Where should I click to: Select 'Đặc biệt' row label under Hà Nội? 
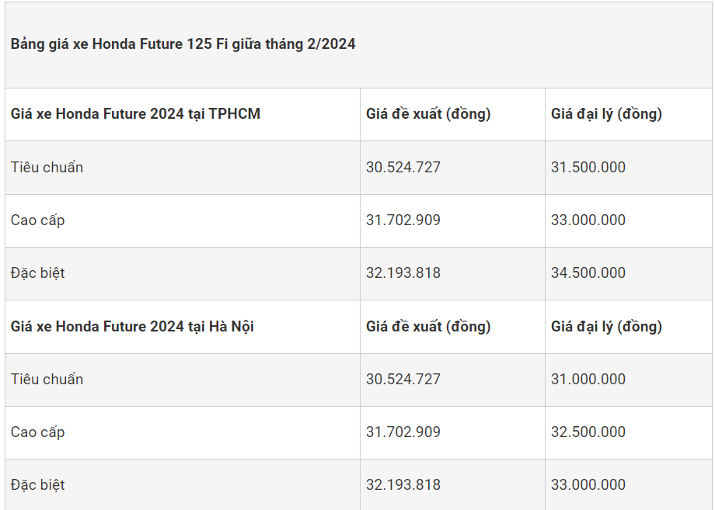point(38,484)
